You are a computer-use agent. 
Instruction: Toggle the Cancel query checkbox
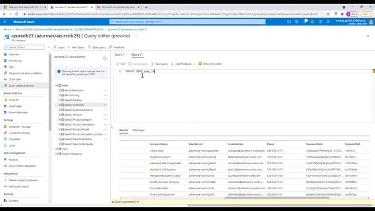(130, 64)
